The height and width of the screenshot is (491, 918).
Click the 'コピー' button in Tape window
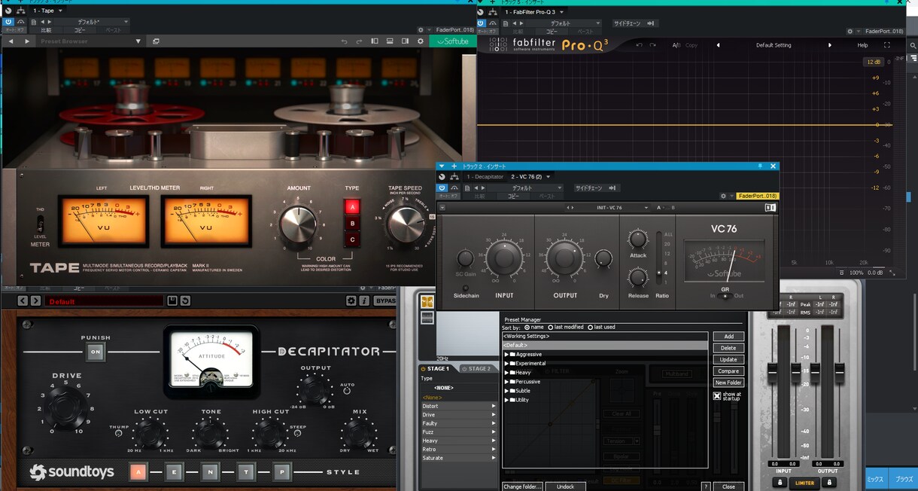coord(79,31)
